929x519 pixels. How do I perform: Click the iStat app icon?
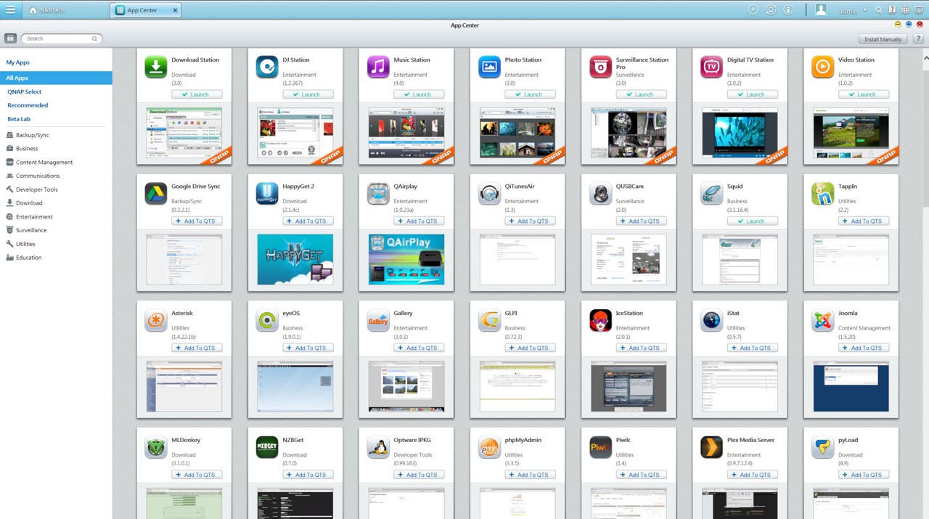pos(711,320)
